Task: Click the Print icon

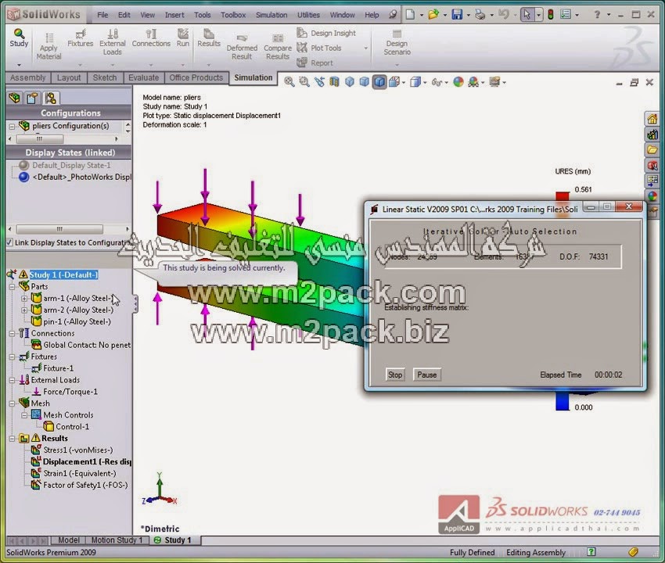Action: 480,14
